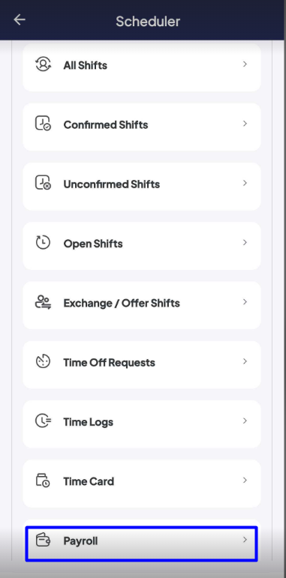Viewport: 286px width, 578px height.
Task: Click the Scheduler title in header
Action: [x=148, y=21]
